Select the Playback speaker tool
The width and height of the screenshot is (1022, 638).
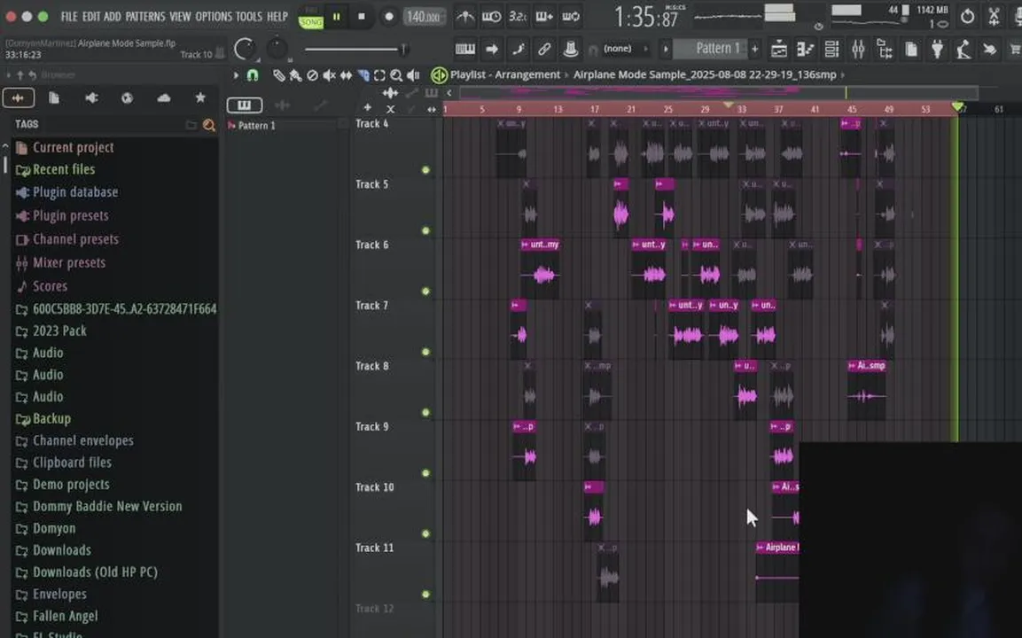[412, 75]
